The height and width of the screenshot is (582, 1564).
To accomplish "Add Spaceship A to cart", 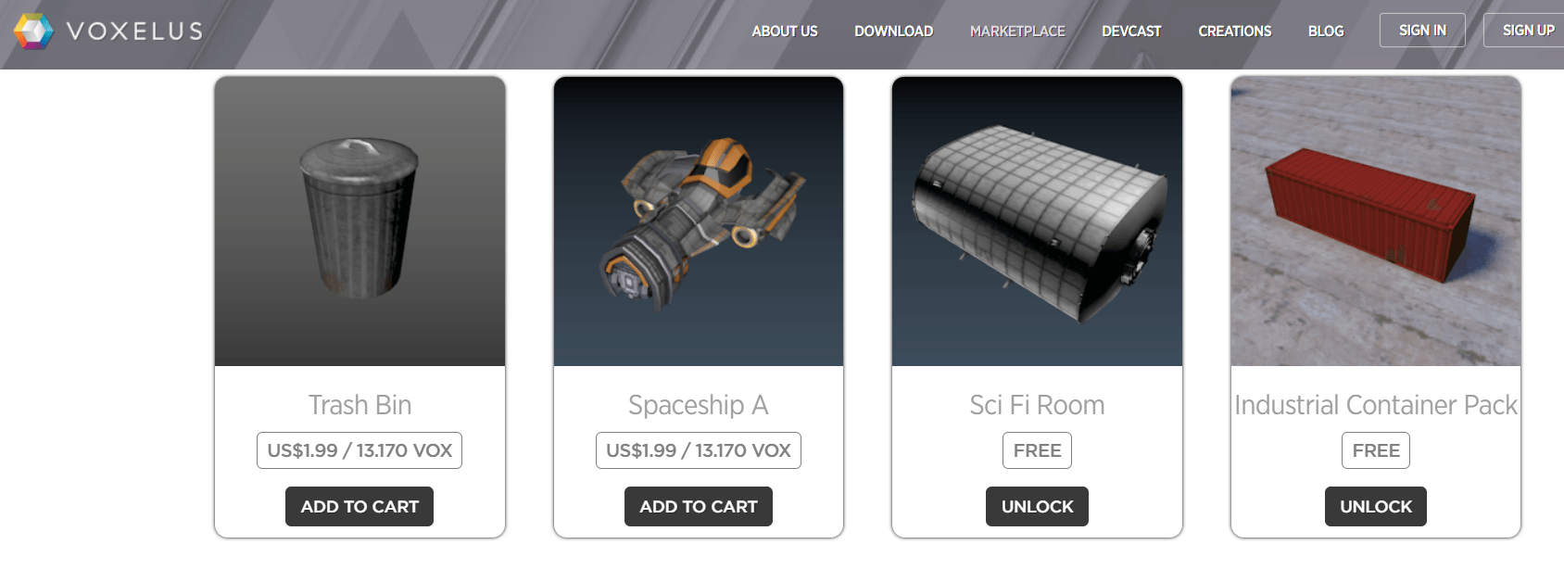I will tap(699, 507).
